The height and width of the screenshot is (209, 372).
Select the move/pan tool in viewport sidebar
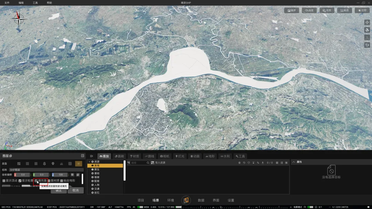(x=367, y=22)
